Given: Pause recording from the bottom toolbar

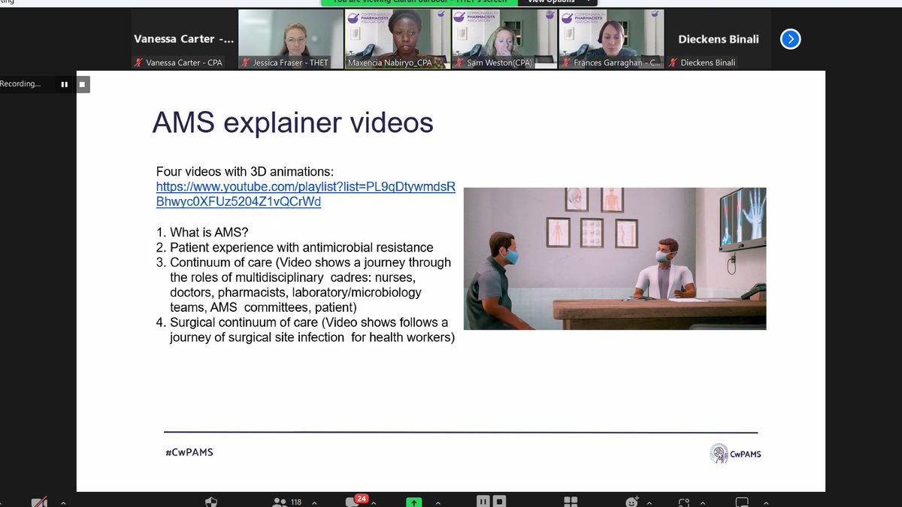Looking at the screenshot, I should tap(483, 502).
